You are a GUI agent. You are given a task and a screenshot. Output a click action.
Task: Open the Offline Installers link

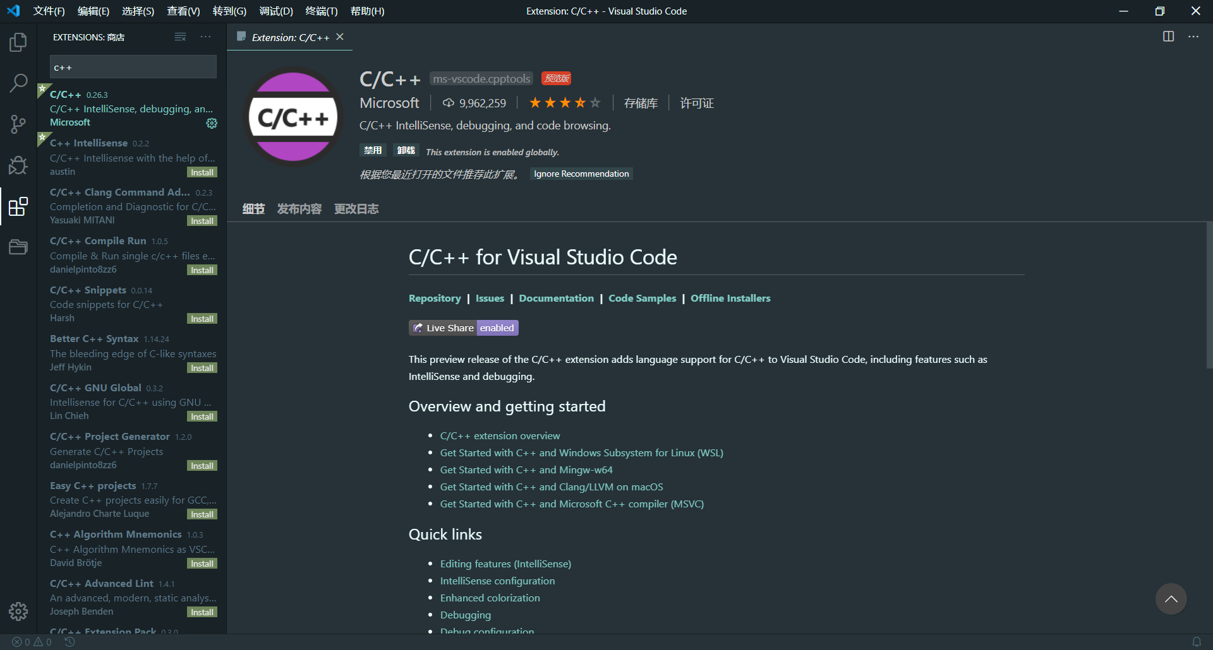[730, 298]
